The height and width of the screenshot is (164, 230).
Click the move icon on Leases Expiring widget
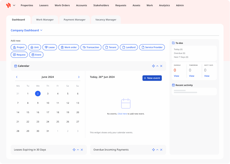click(74, 150)
